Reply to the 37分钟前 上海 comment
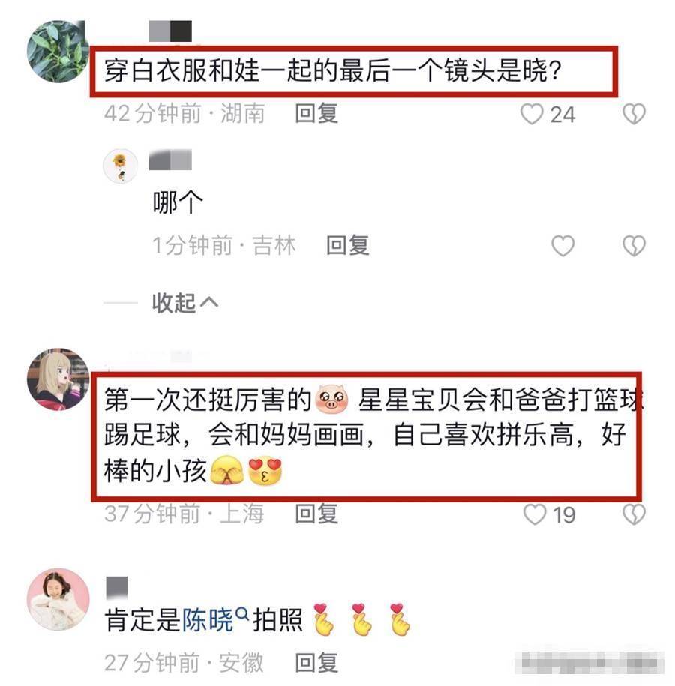This screenshot has width=675, height=686. 316,514
